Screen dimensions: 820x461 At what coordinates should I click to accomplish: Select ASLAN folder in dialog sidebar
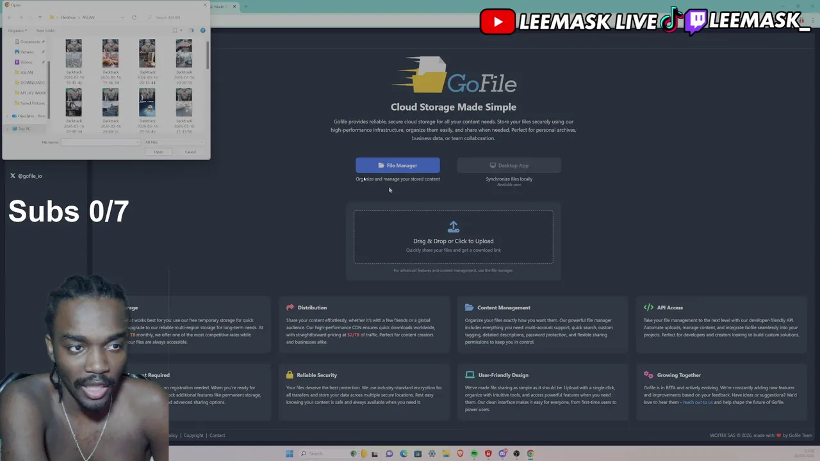point(25,72)
